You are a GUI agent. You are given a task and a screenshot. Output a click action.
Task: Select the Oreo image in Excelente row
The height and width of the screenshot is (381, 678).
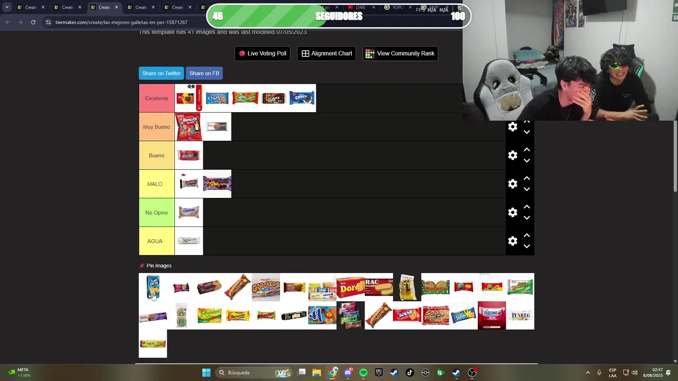[x=302, y=98]
